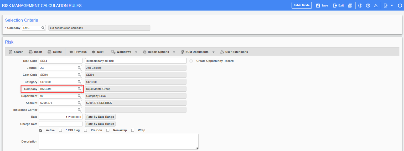404x151 pixels.
Task: Uncheck the Active checkbox
Action: click(41, 130)
